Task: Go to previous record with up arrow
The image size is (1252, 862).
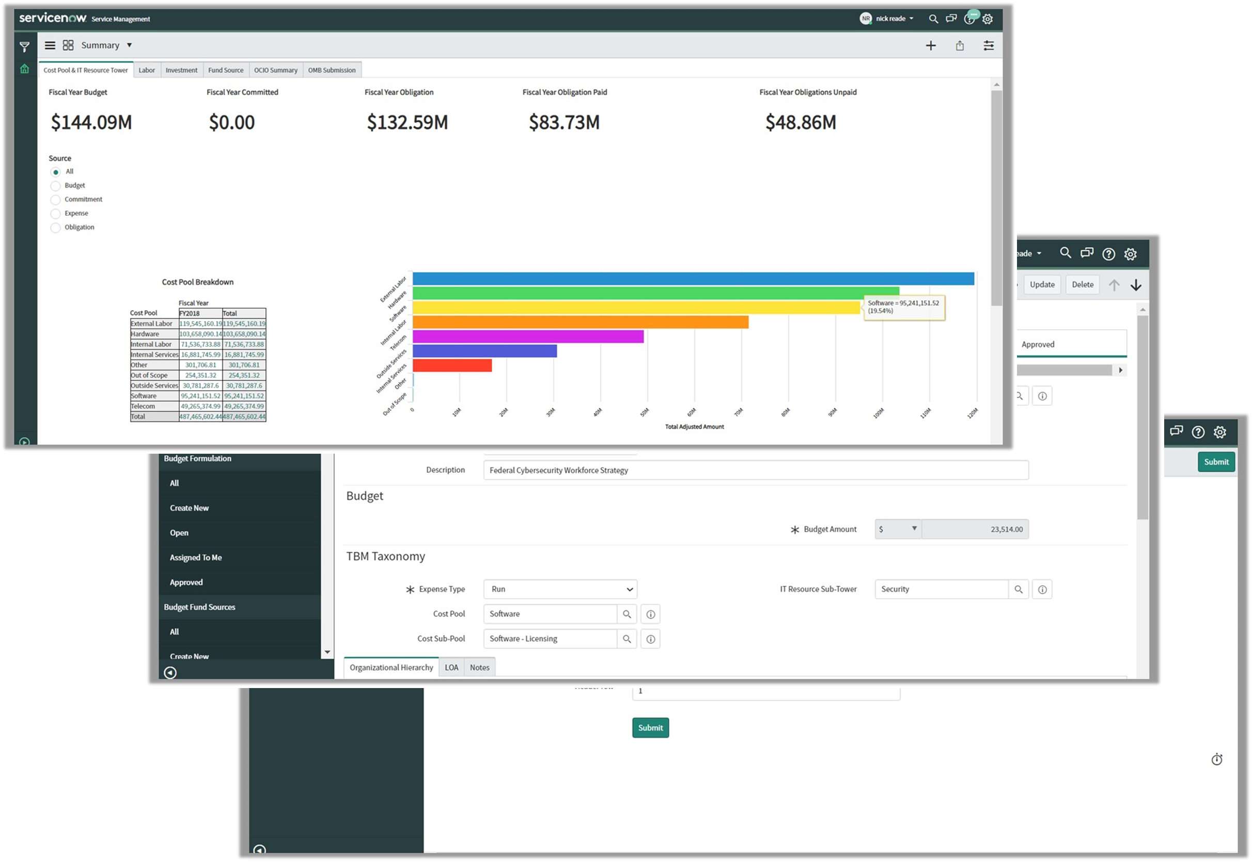Action: (x=1114, y=285)
